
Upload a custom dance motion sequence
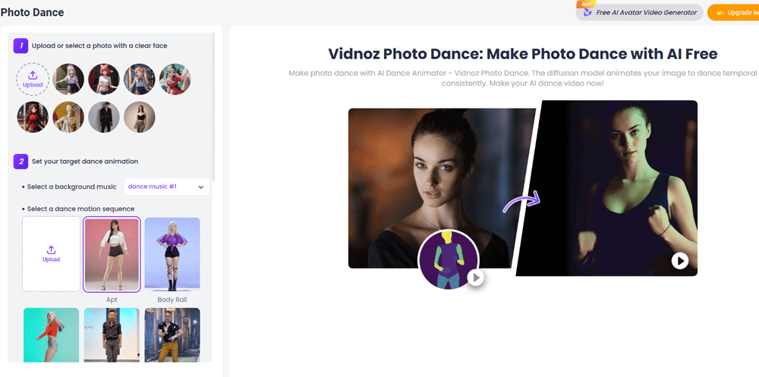point(52,254)
